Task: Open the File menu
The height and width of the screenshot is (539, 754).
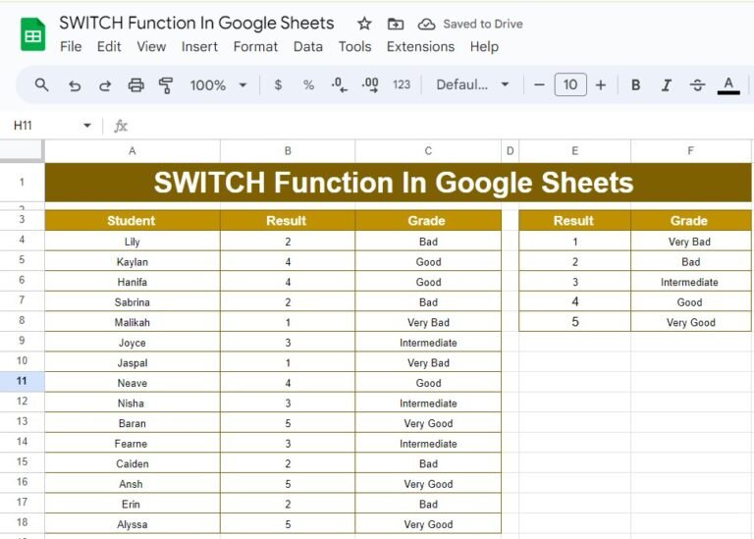Action: pyautogui.click(x=71, y=47)
